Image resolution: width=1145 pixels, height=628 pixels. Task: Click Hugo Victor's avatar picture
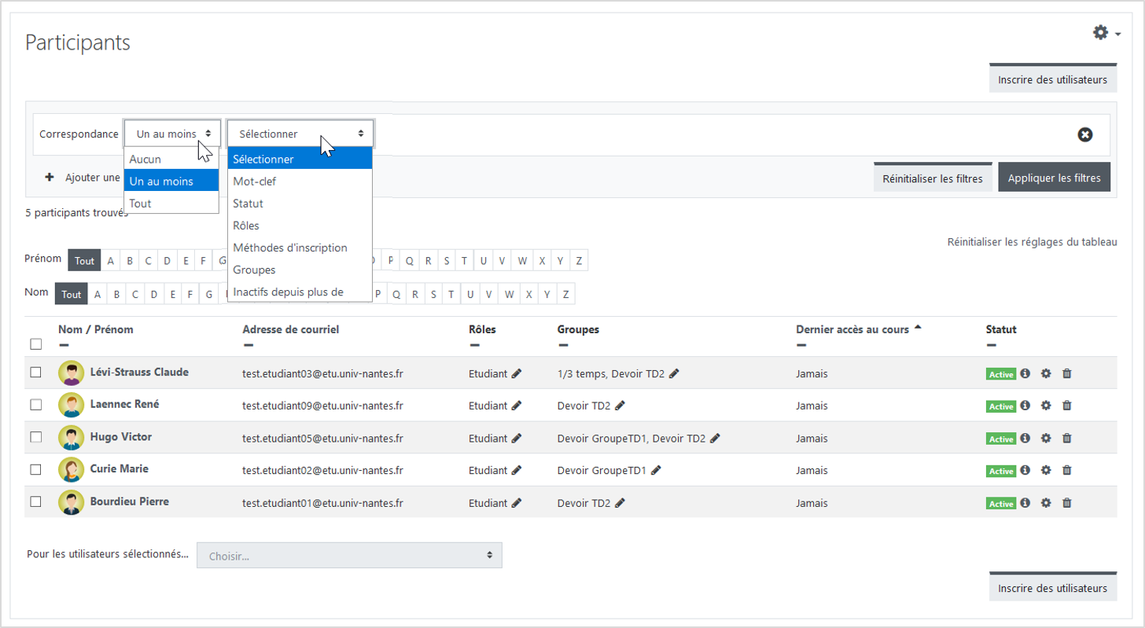(71, 438)
